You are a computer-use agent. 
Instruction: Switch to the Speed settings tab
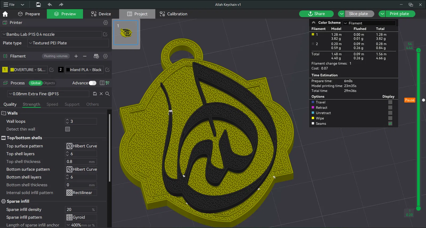tap(52, 104)
